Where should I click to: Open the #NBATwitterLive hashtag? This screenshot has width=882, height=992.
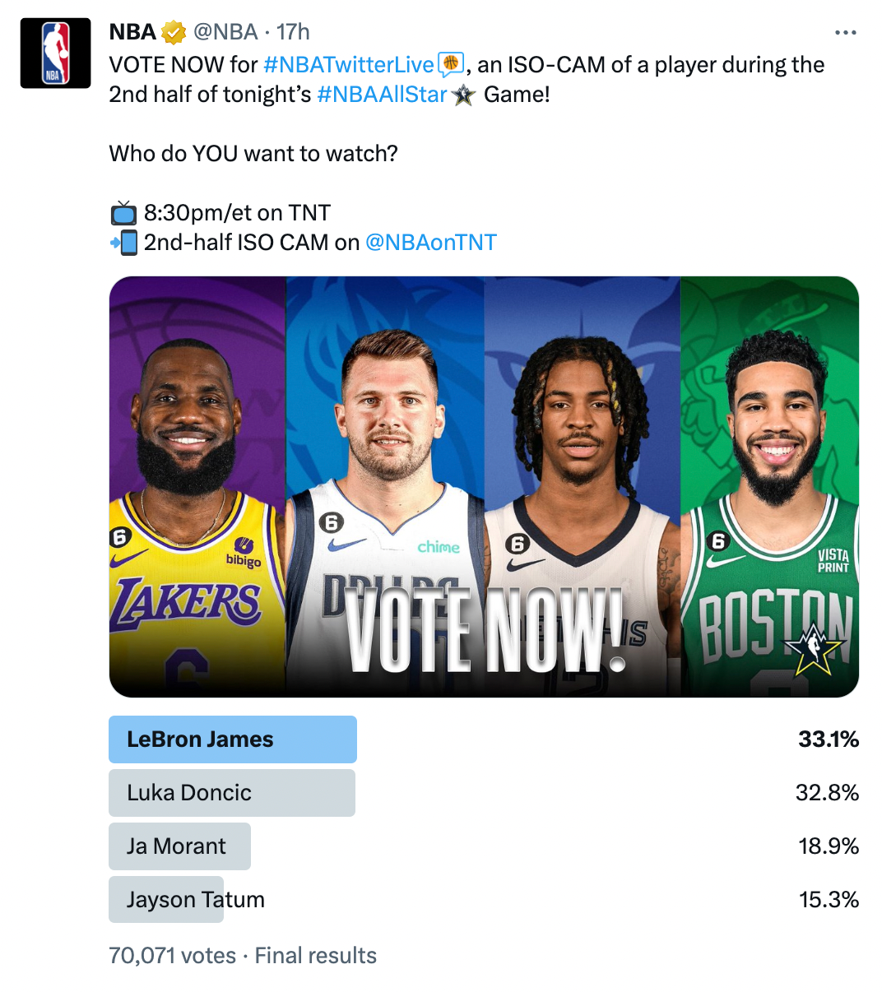pos(348,65)
